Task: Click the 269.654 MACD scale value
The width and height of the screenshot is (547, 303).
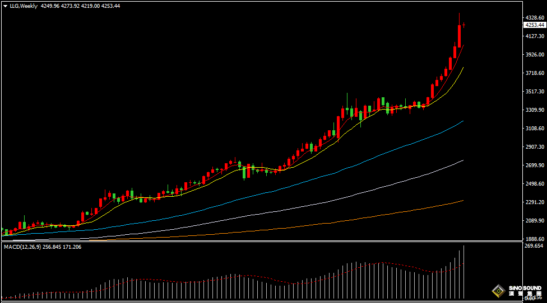Action: (x=533, y=245)
